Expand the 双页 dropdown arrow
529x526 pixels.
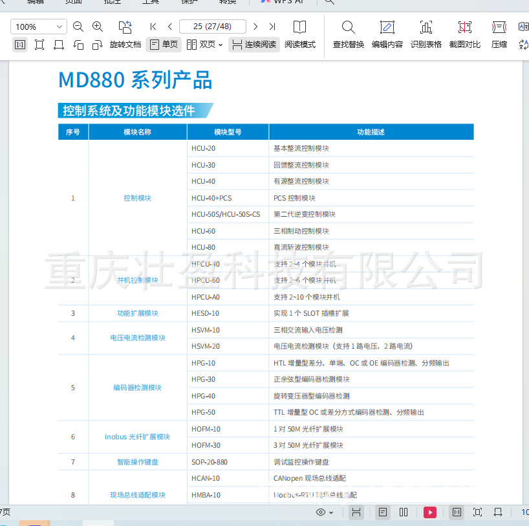(x=221, y=45)
